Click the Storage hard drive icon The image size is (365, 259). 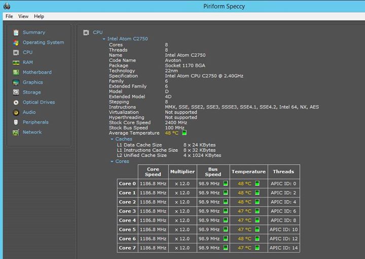pyautogui.click(x=16, y=92)
